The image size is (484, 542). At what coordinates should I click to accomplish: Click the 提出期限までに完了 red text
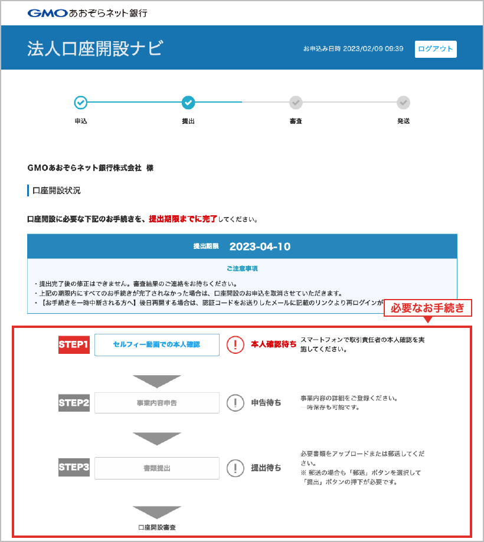pos(183,219)
